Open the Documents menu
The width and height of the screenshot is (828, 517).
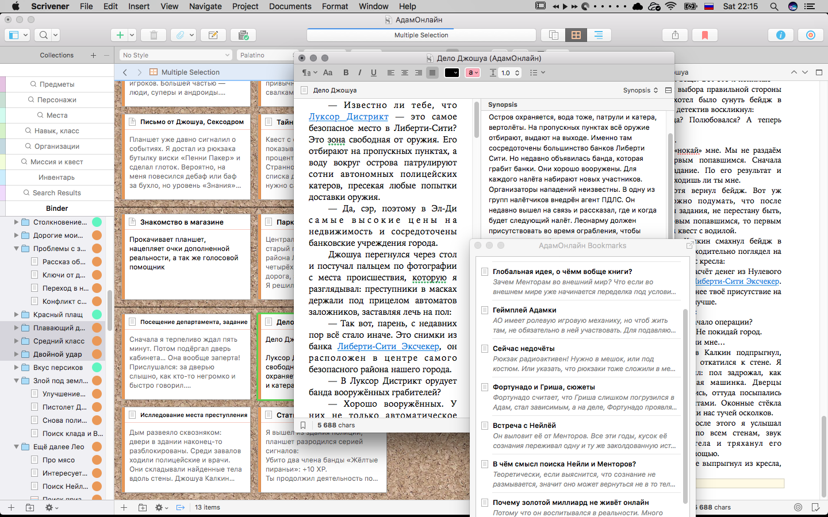(290, 6)
